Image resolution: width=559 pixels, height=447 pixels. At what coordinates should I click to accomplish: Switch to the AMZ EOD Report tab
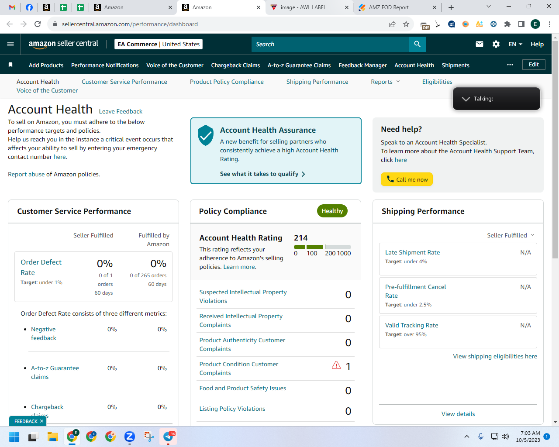397,7
